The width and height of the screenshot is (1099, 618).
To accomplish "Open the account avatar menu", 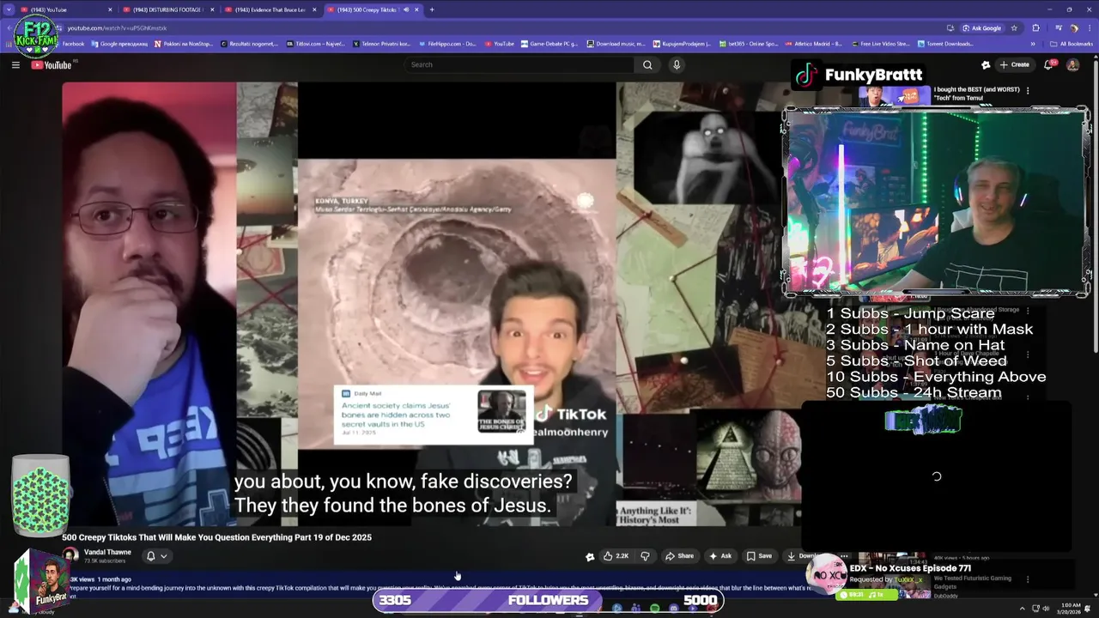I will coord(1072,64).
